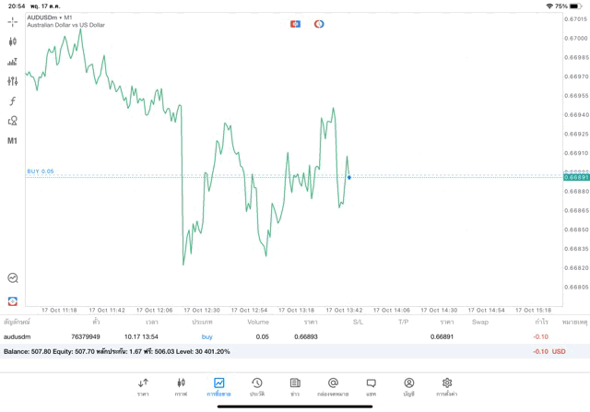The width and height of the screenshot is (590, 412).
Task: Open the M1 timeframe selector
Action: pyautogui.click(x=13, y=141)
